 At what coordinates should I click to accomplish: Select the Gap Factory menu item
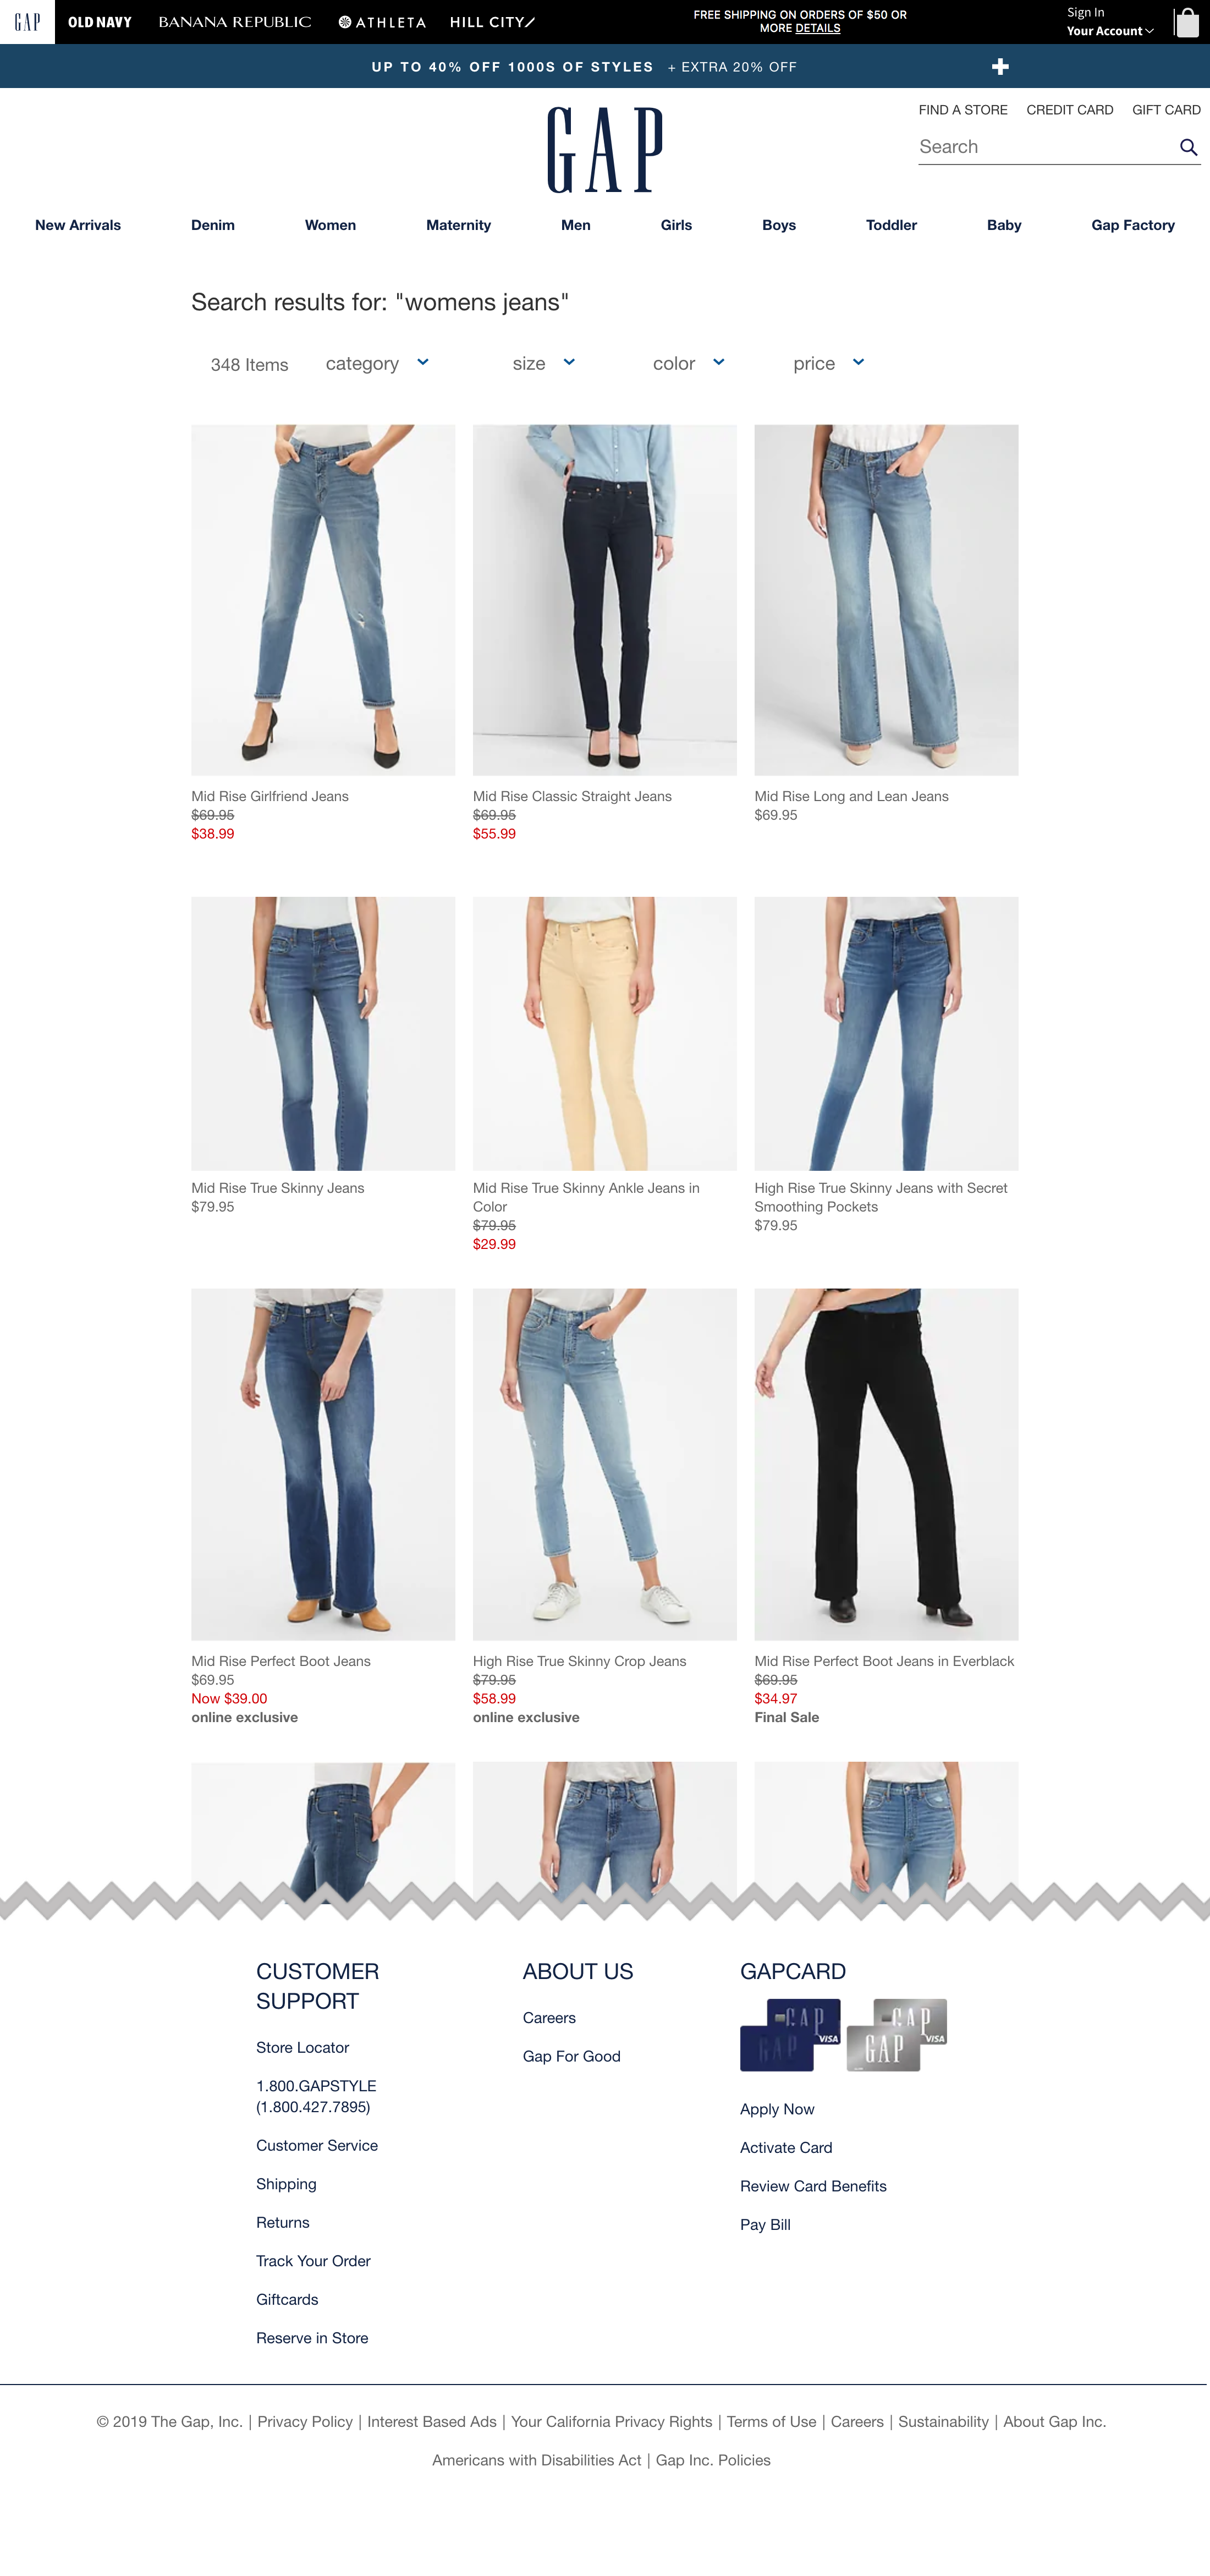point(1133,225)
